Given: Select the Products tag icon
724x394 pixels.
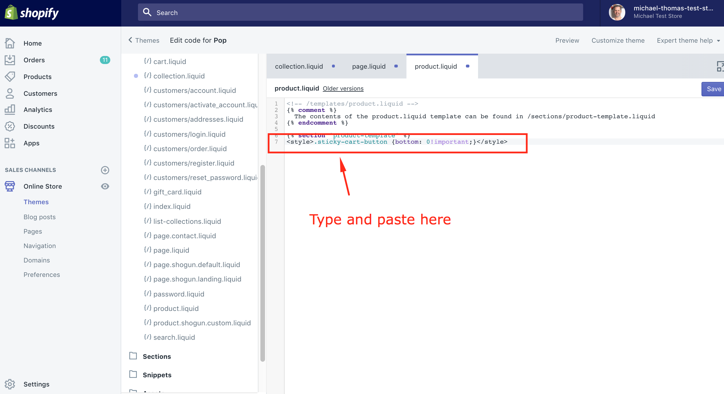Looking at the screenshot, I should point(10,77).
